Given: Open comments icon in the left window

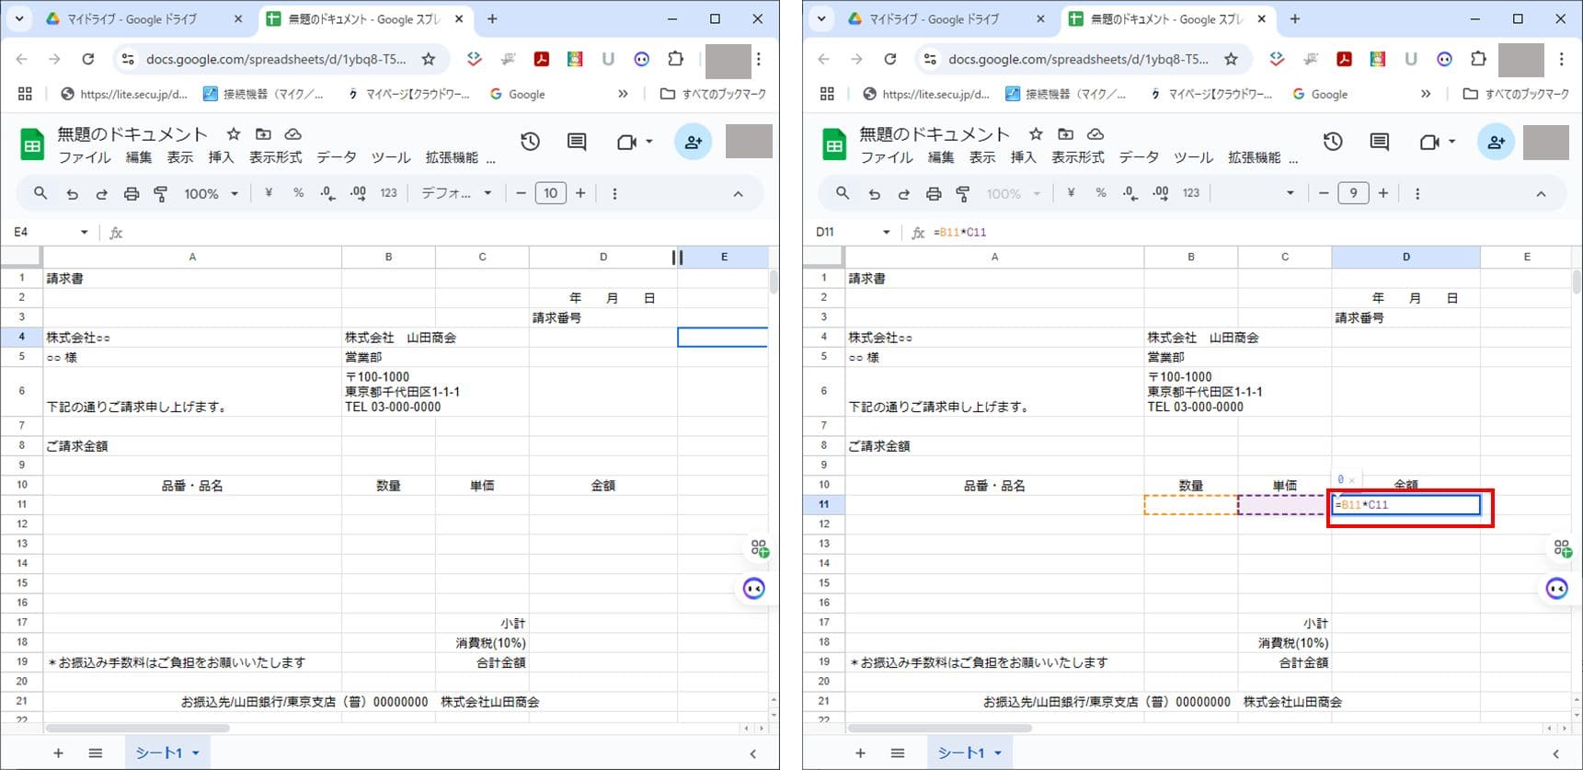Looking at the screenshot, I should tap(577, 142).
